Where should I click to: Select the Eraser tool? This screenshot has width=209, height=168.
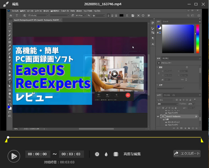pyautogui.click(x=10, y=64)
